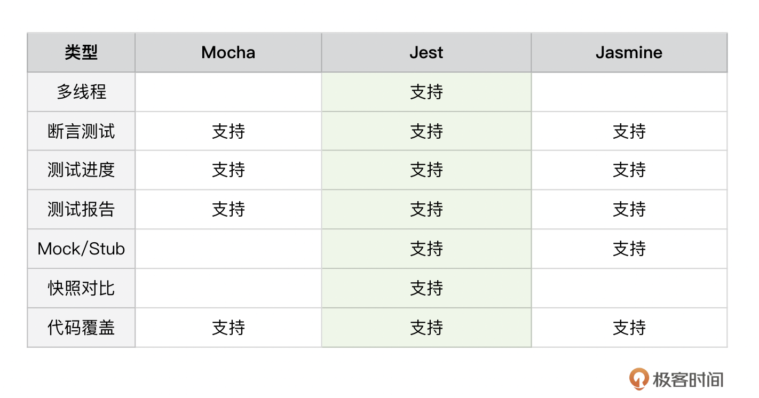Click the 类型 header cell
Screen dimensions: 759x398
(x=81, y=52)
